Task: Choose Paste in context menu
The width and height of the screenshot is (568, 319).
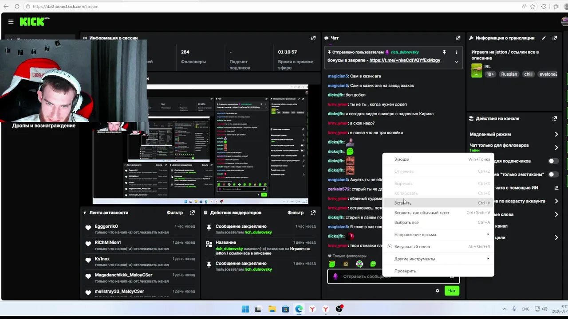Action: (x=438, y=203)
